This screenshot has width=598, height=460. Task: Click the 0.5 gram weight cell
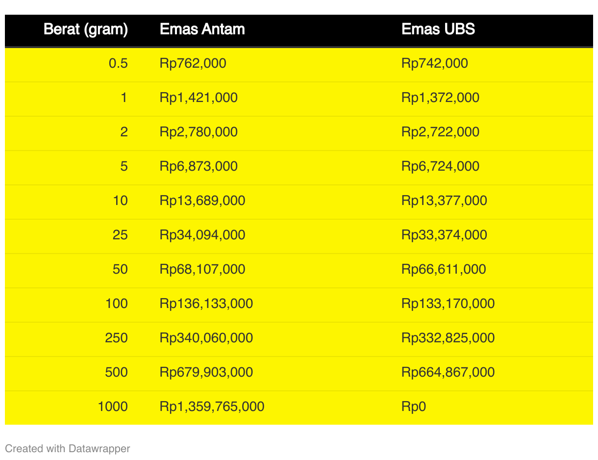[x=118, y=63]
